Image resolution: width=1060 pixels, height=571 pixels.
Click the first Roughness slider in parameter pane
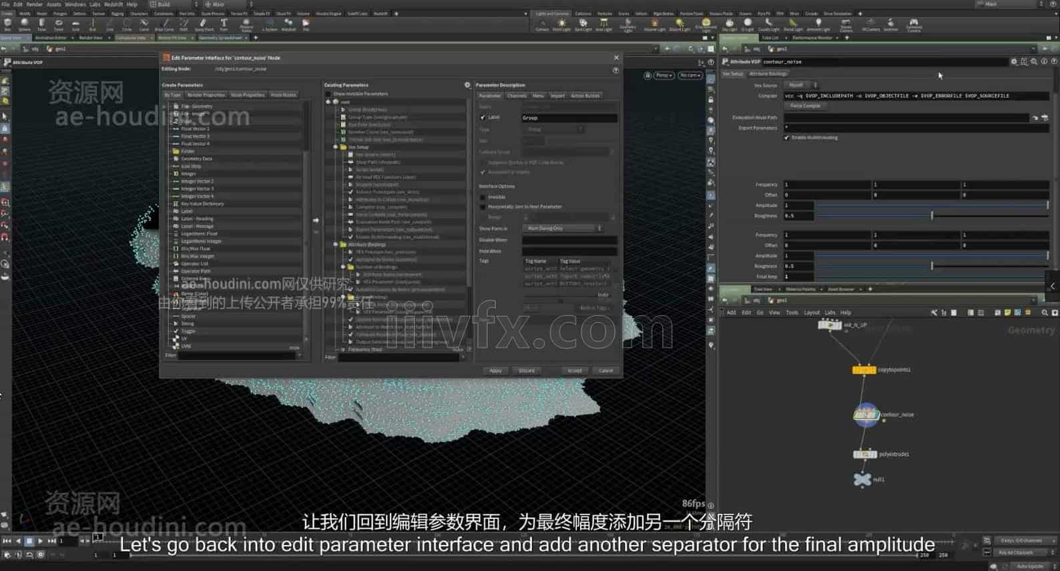click(x=931, y=216)
